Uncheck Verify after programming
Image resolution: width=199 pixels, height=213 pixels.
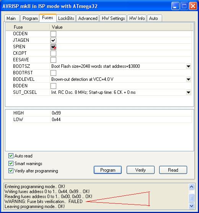point(11,171)
